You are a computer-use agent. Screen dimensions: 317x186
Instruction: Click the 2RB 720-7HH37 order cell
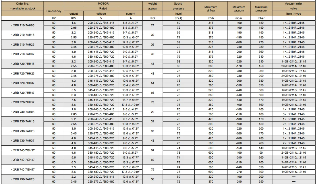(23, 83)
